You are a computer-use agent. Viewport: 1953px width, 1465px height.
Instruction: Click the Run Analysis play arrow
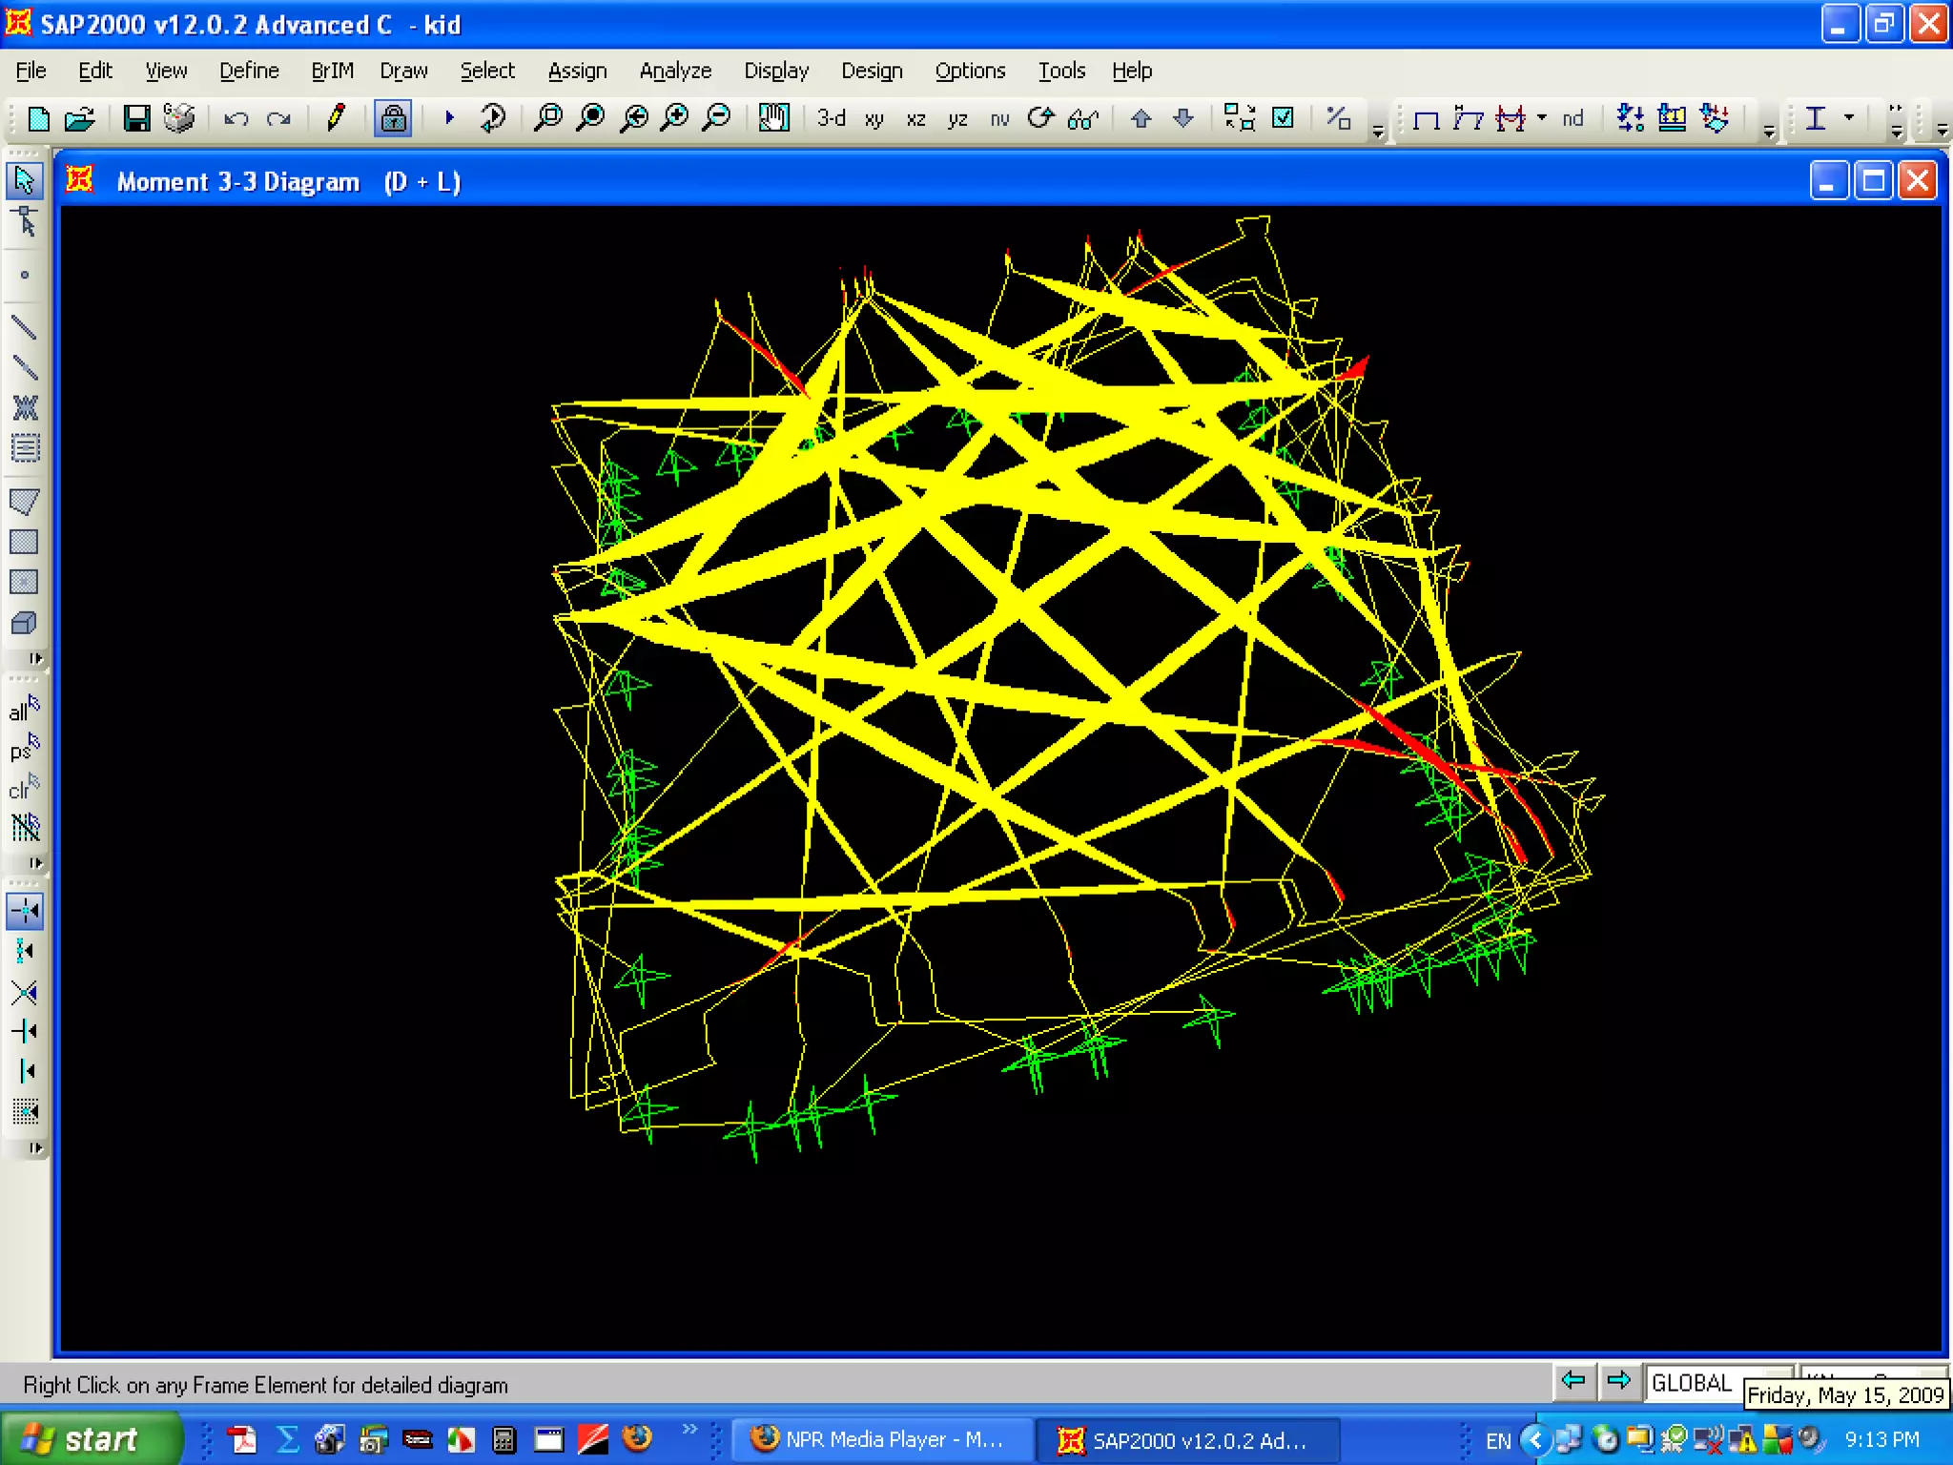(449, 118)
